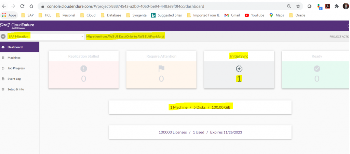Viewport: 350px width, 154px height.
Task: Open the SAP bookmarks folder
Action: (x=27, y=15)
